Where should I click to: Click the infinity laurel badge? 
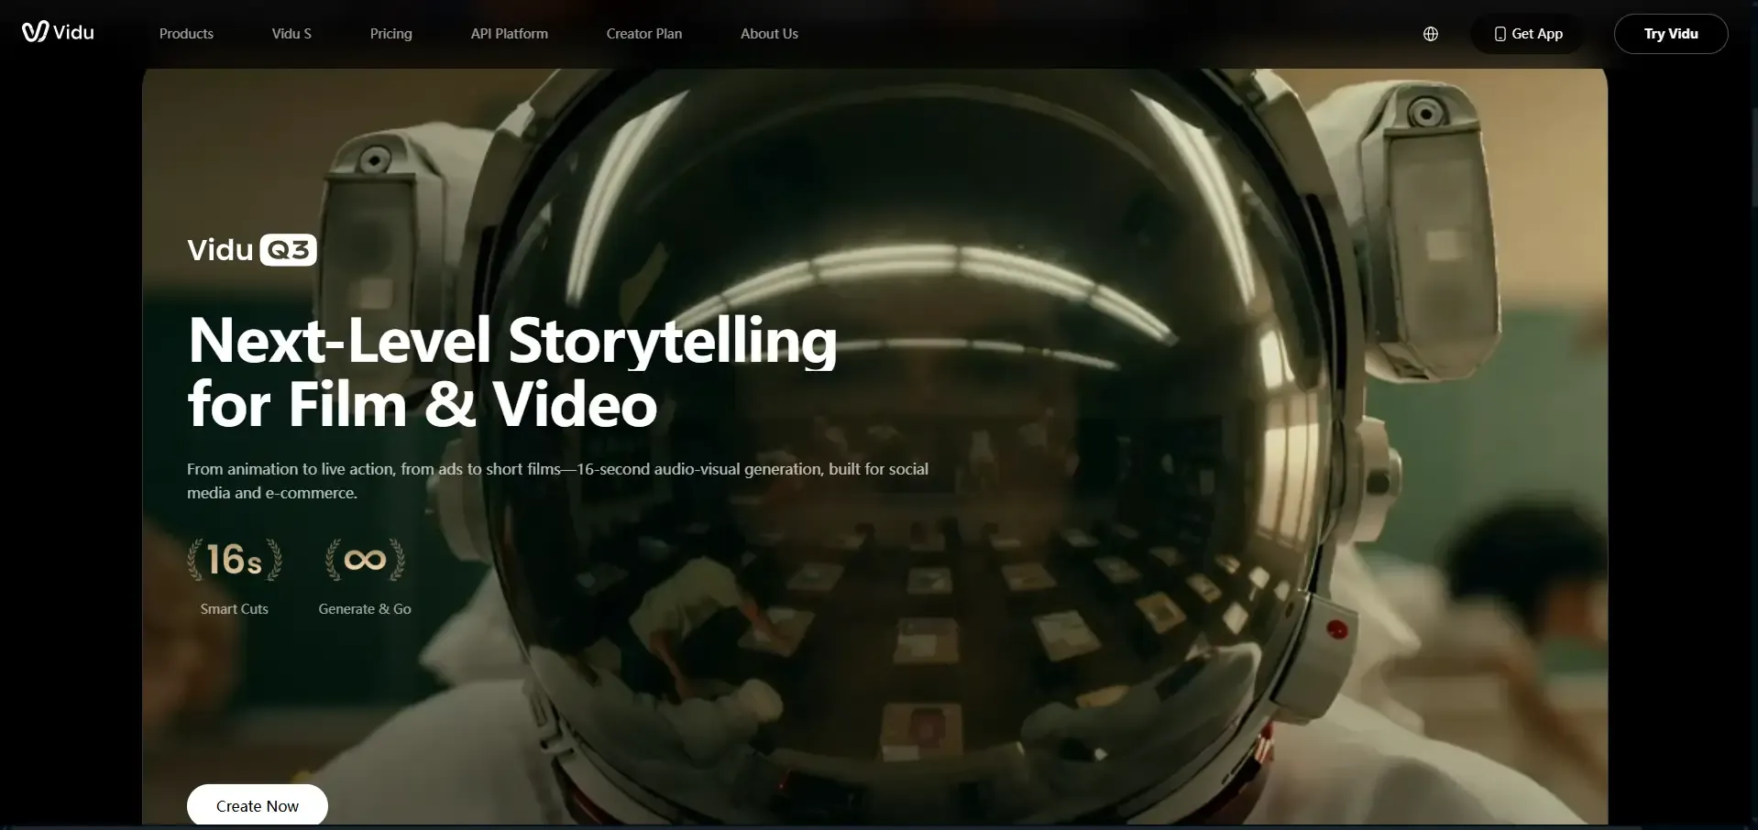[365, 560]
